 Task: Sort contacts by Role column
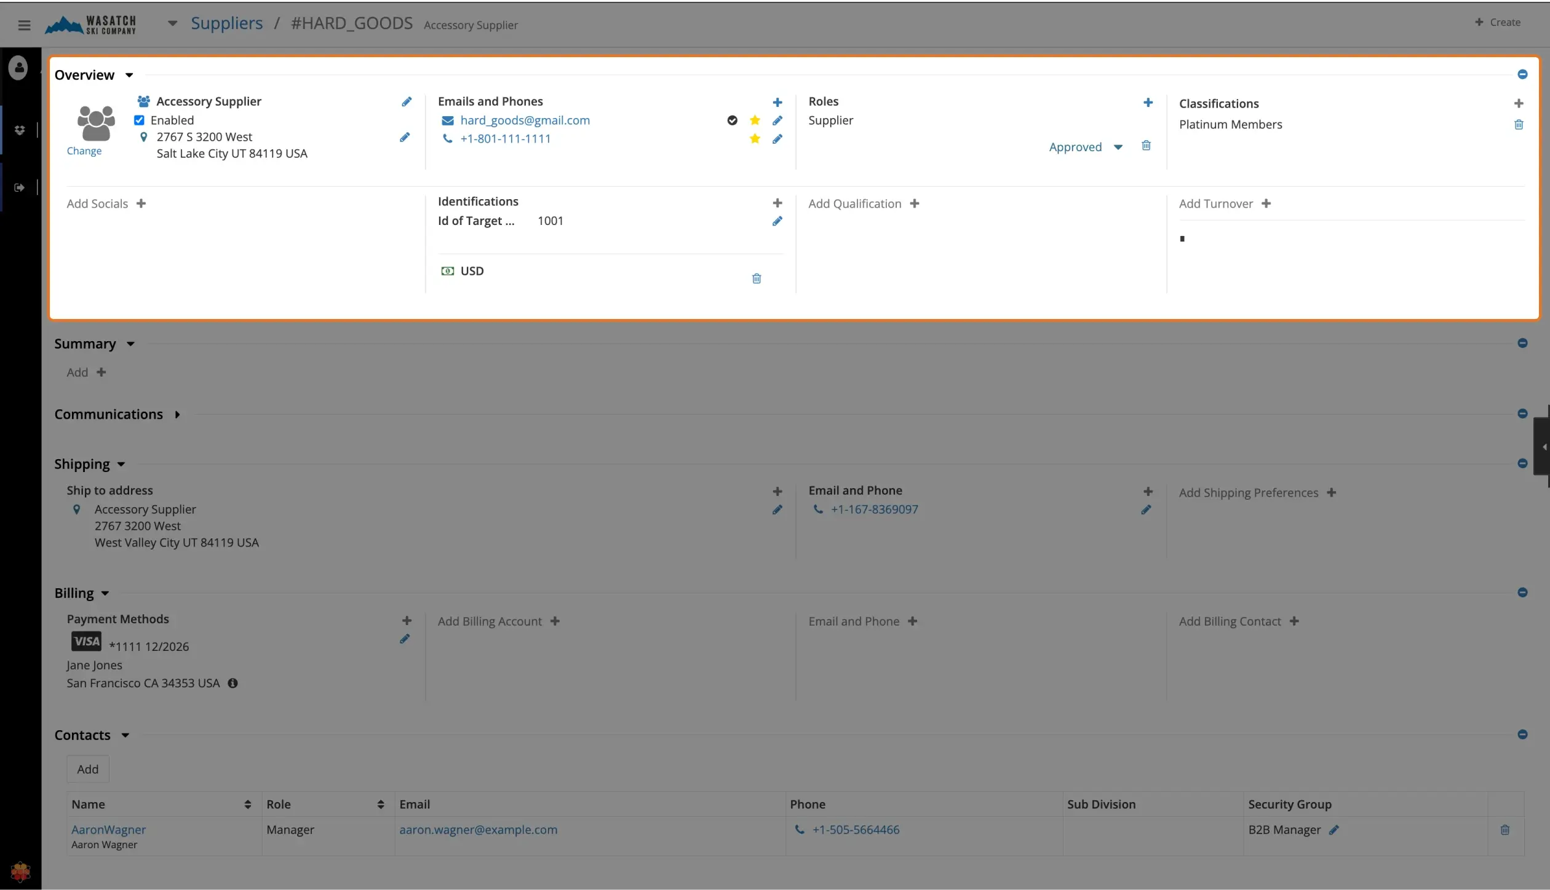tap(381, 805)
